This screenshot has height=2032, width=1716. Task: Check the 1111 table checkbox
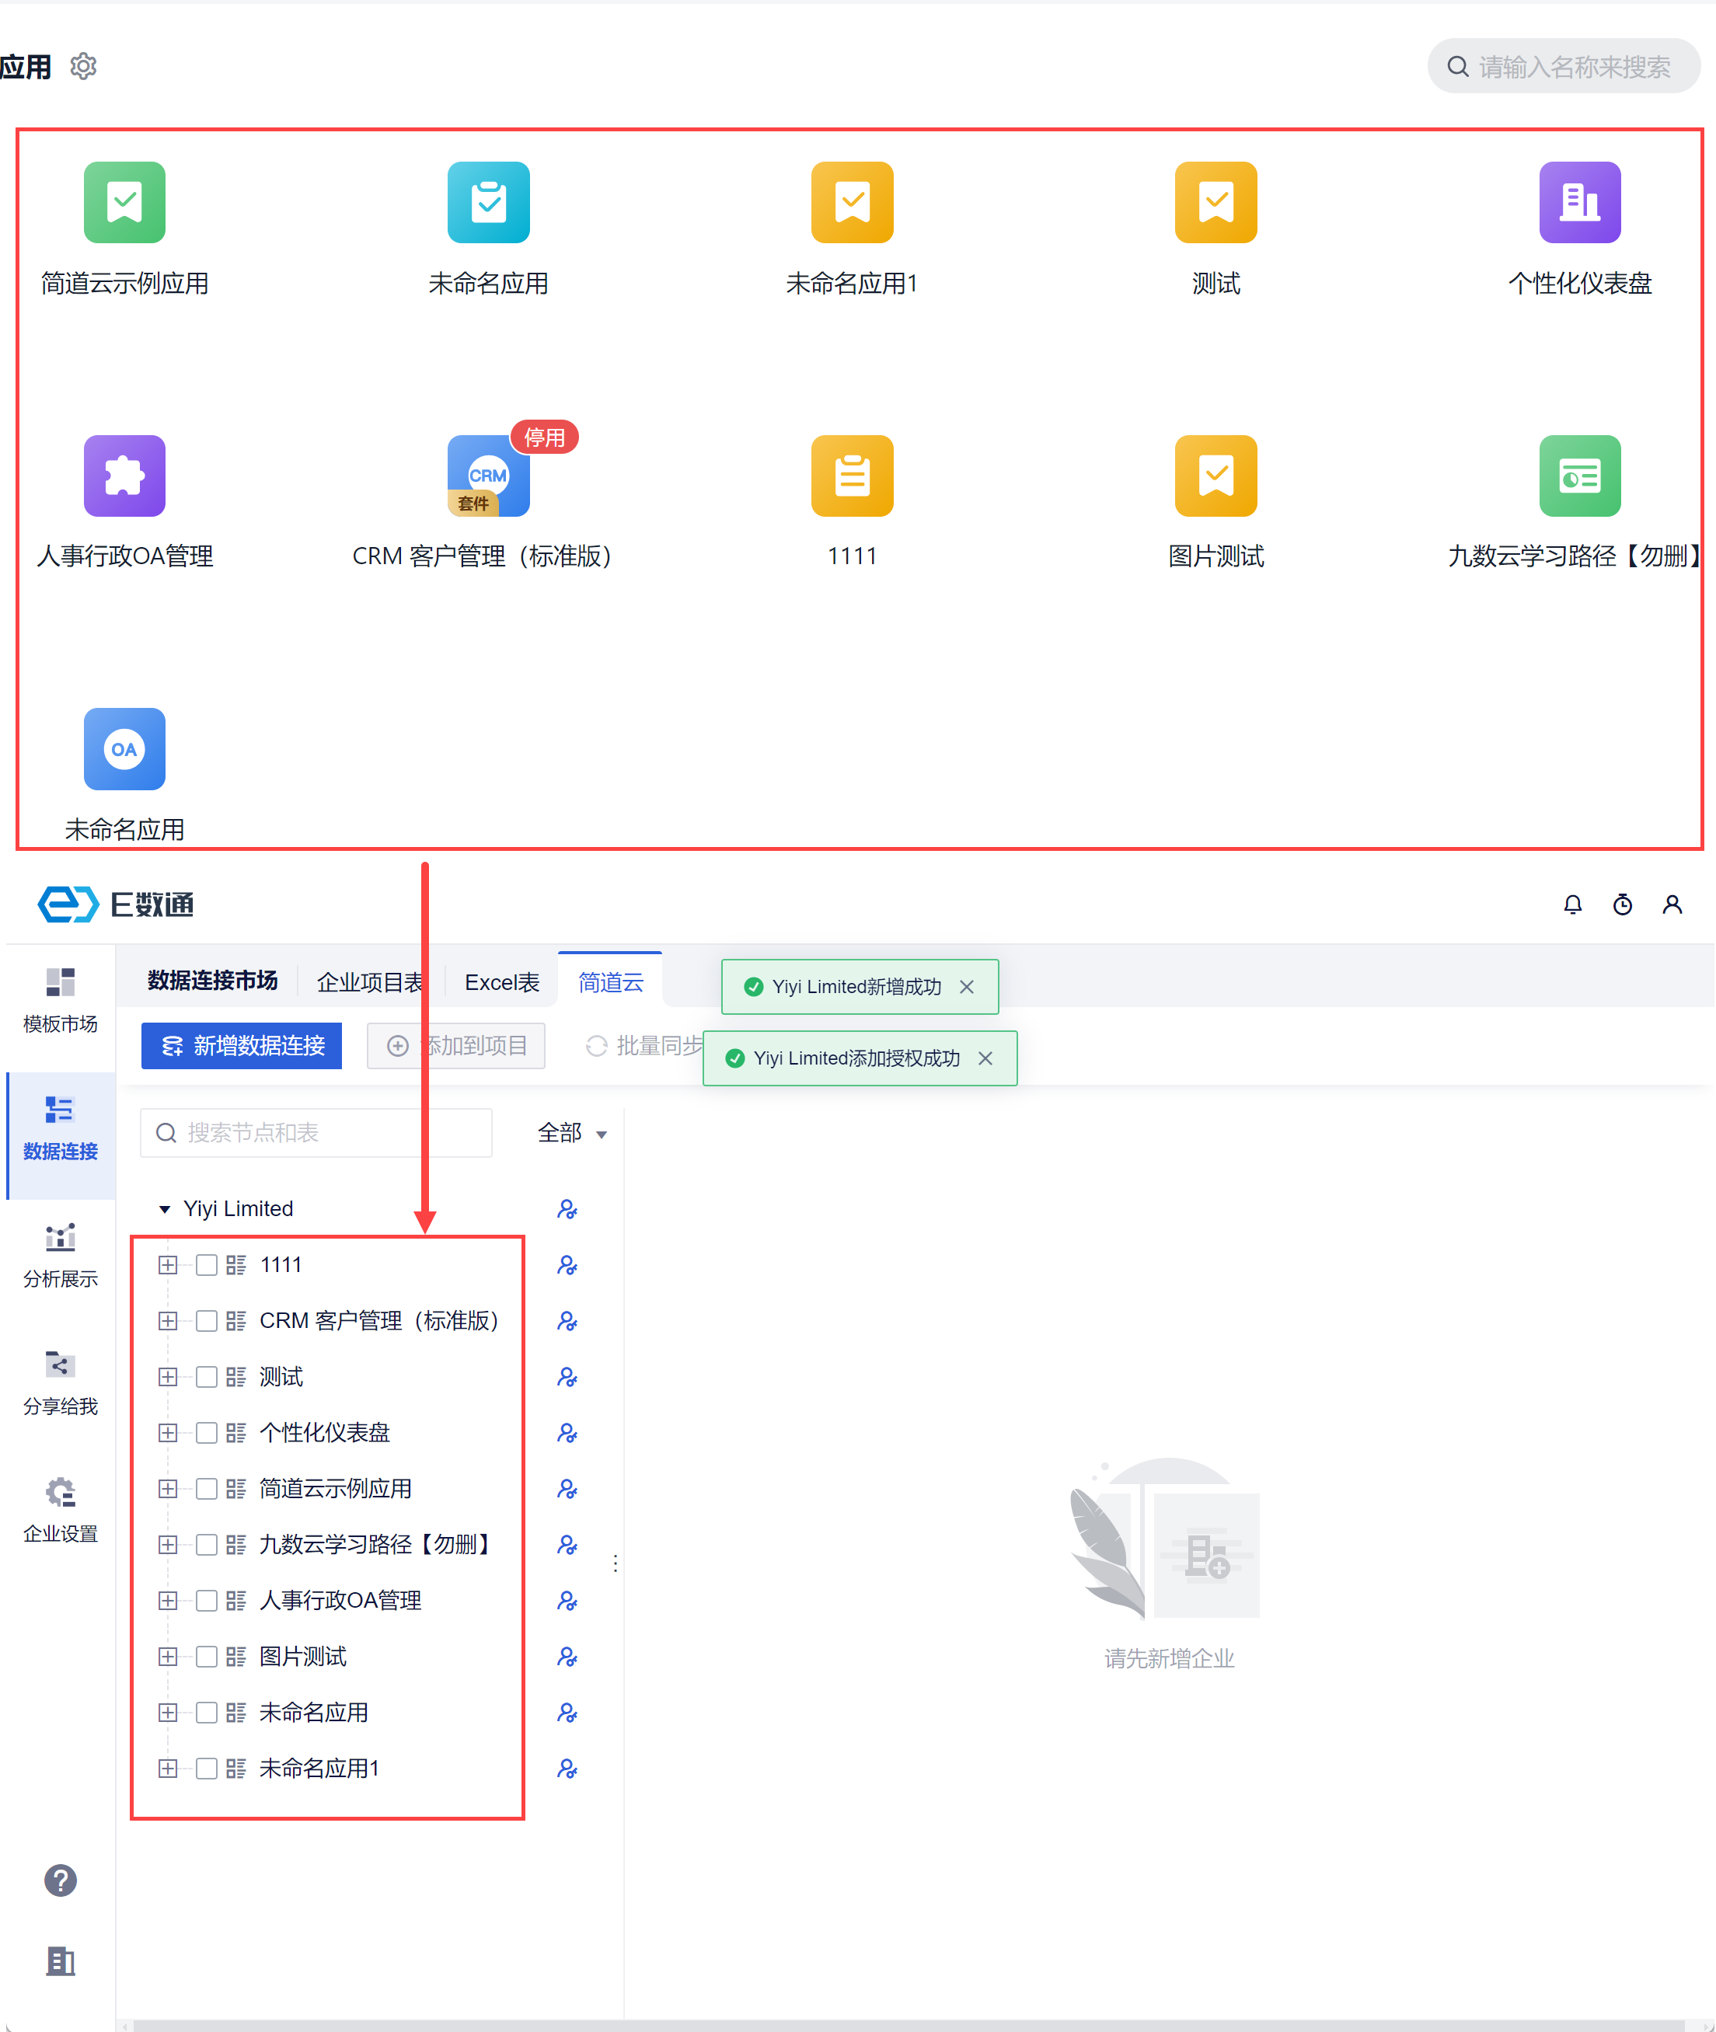[206, 1264]
